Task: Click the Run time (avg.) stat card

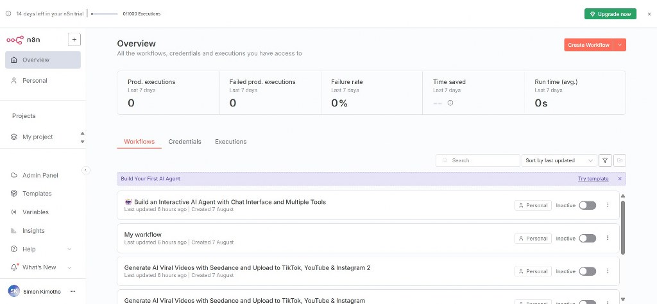Action: click(x=576, y=92)
